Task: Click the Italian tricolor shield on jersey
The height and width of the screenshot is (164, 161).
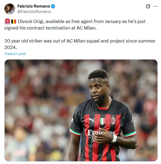Action: [102, 121]
